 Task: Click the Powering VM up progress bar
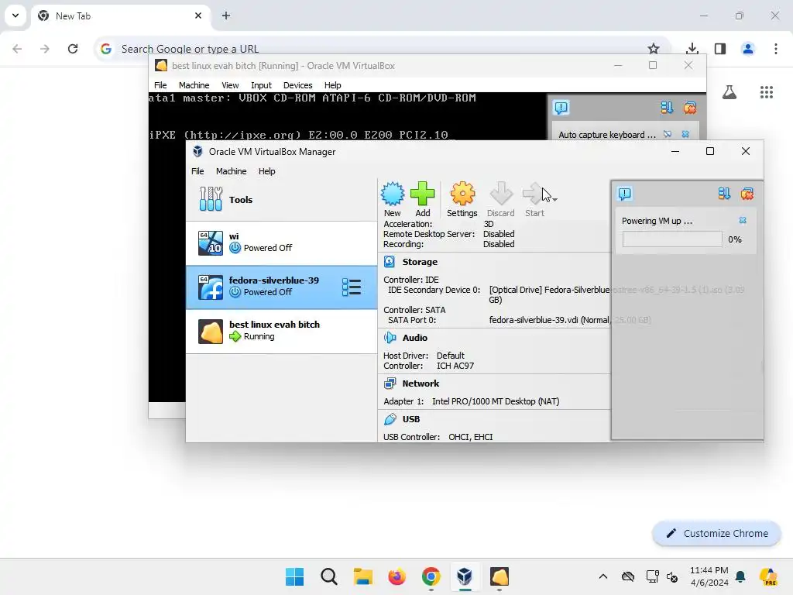pos(672,239)
